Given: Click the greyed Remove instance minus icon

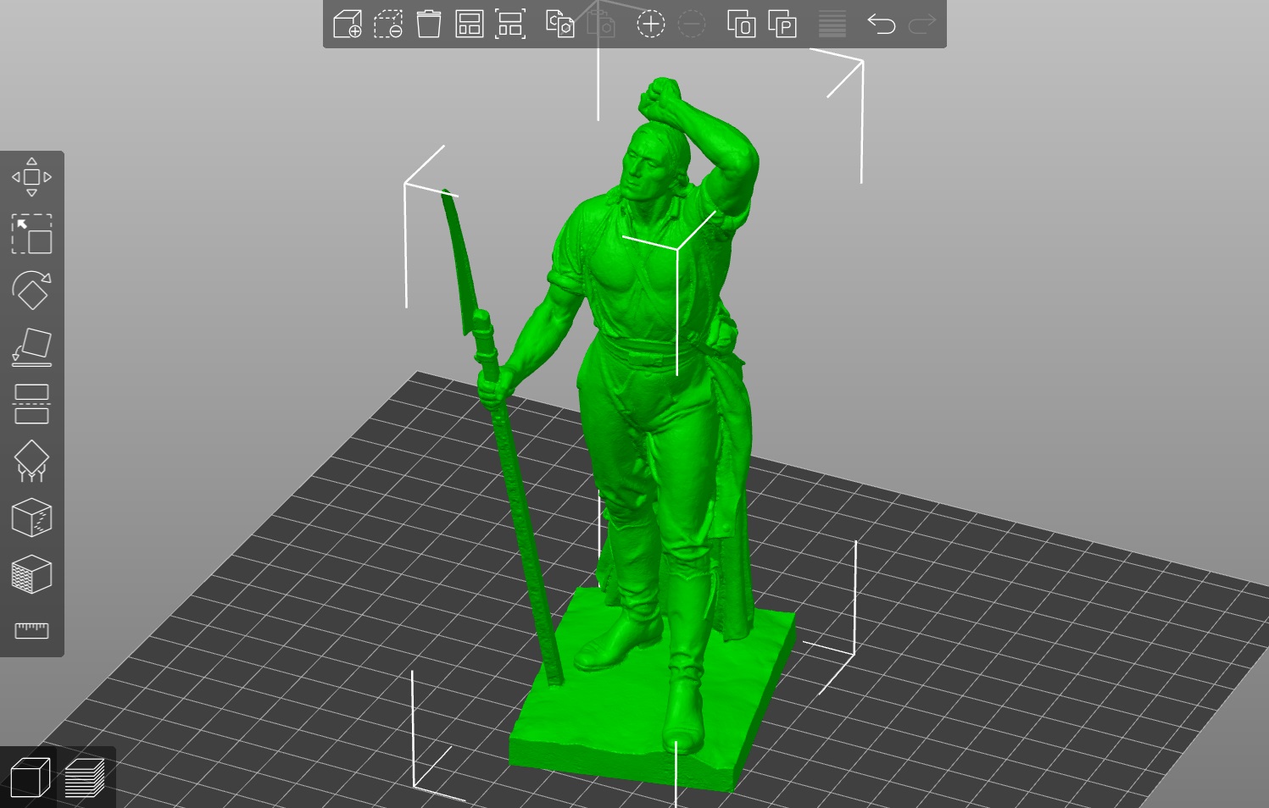Looking at the screenshot, I should (x=692, y=24).
